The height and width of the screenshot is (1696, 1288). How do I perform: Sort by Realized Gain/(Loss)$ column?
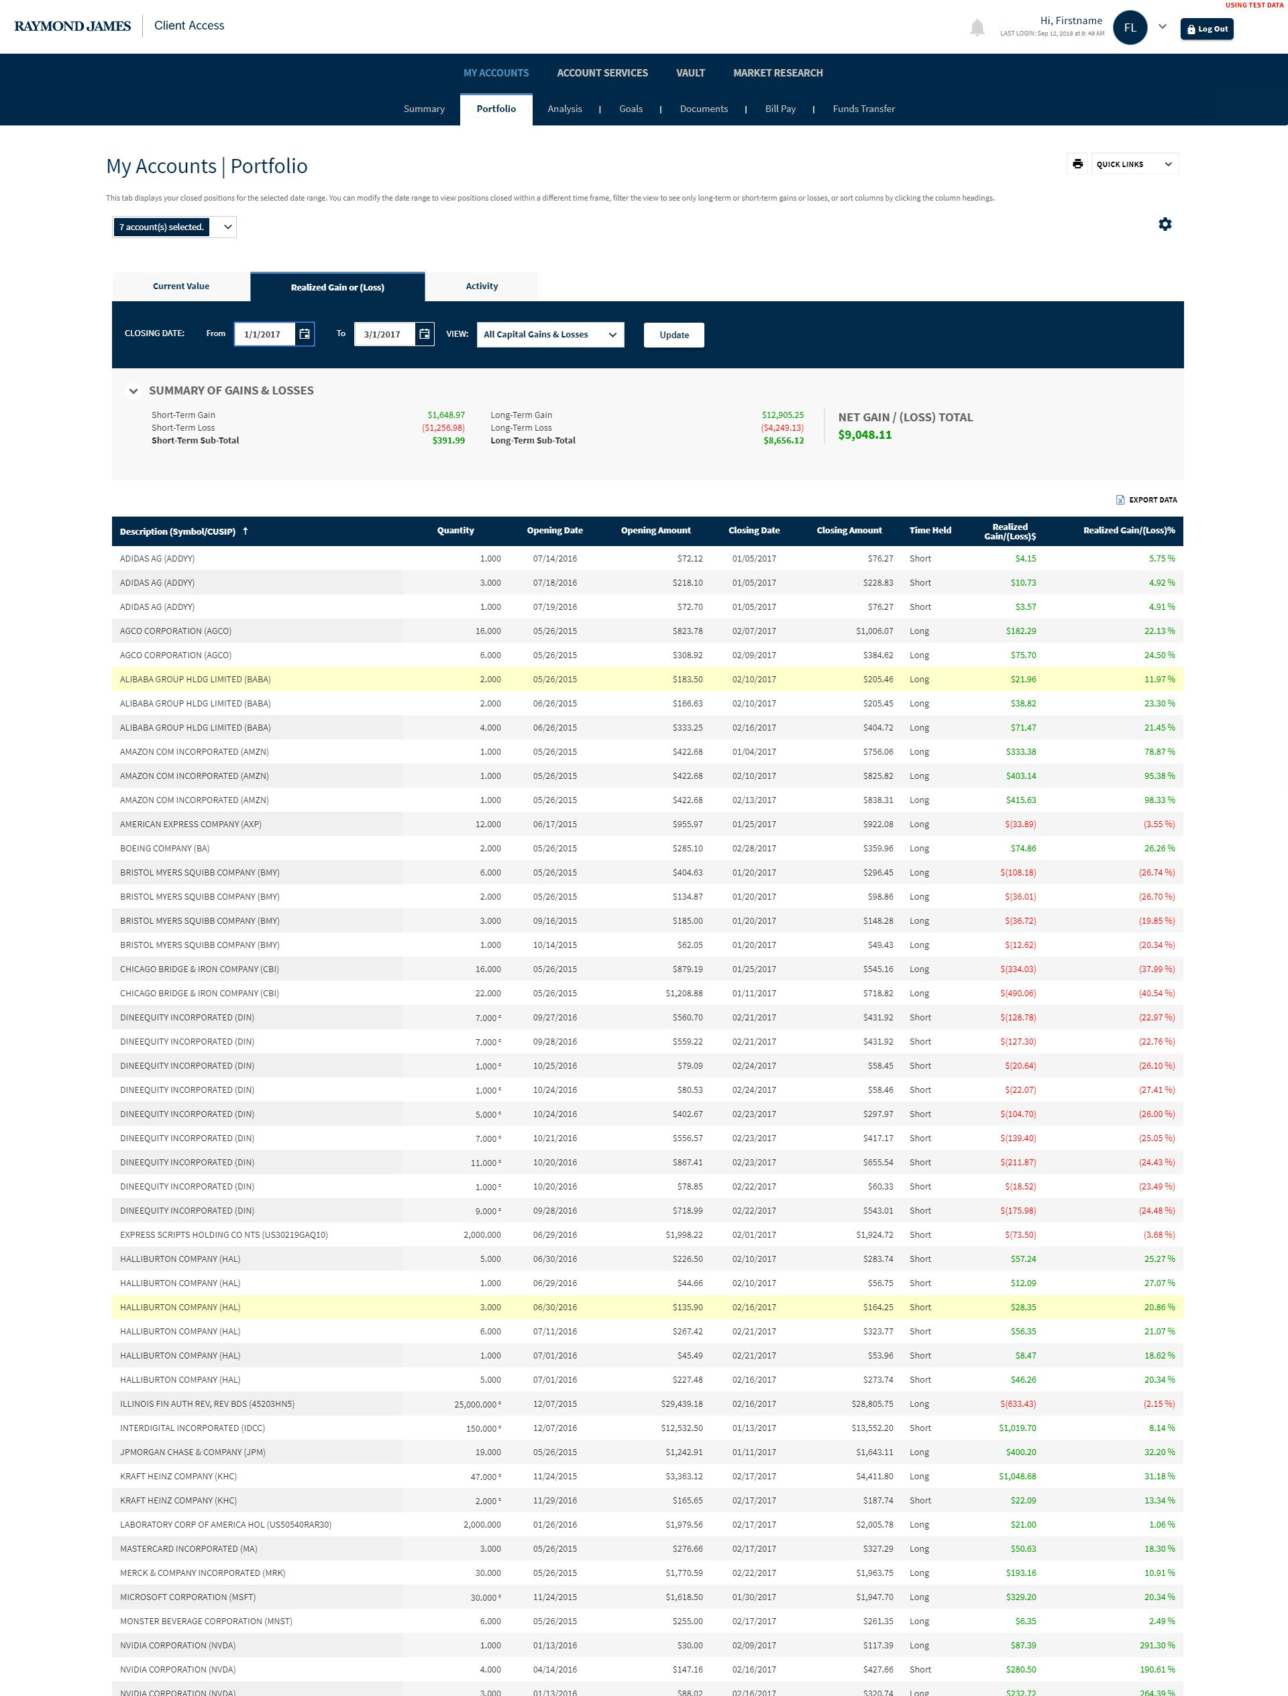(1010, 531)
